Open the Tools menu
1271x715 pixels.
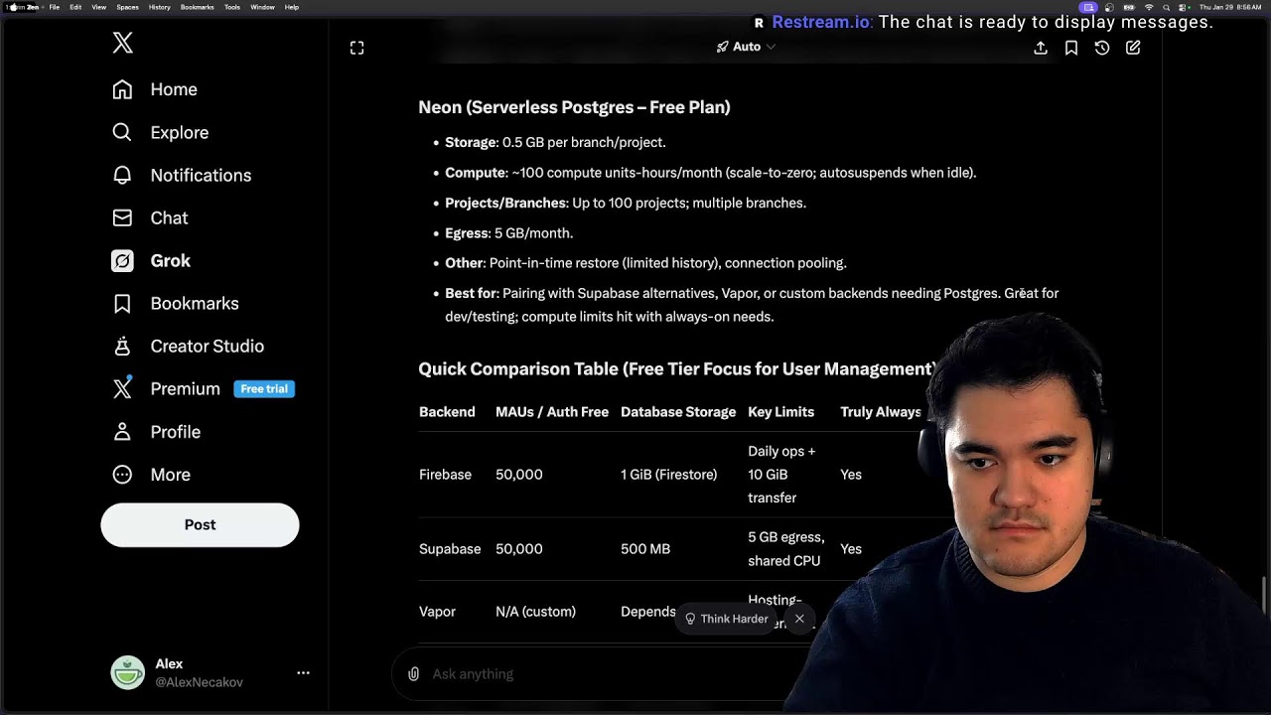coord(231,7)
